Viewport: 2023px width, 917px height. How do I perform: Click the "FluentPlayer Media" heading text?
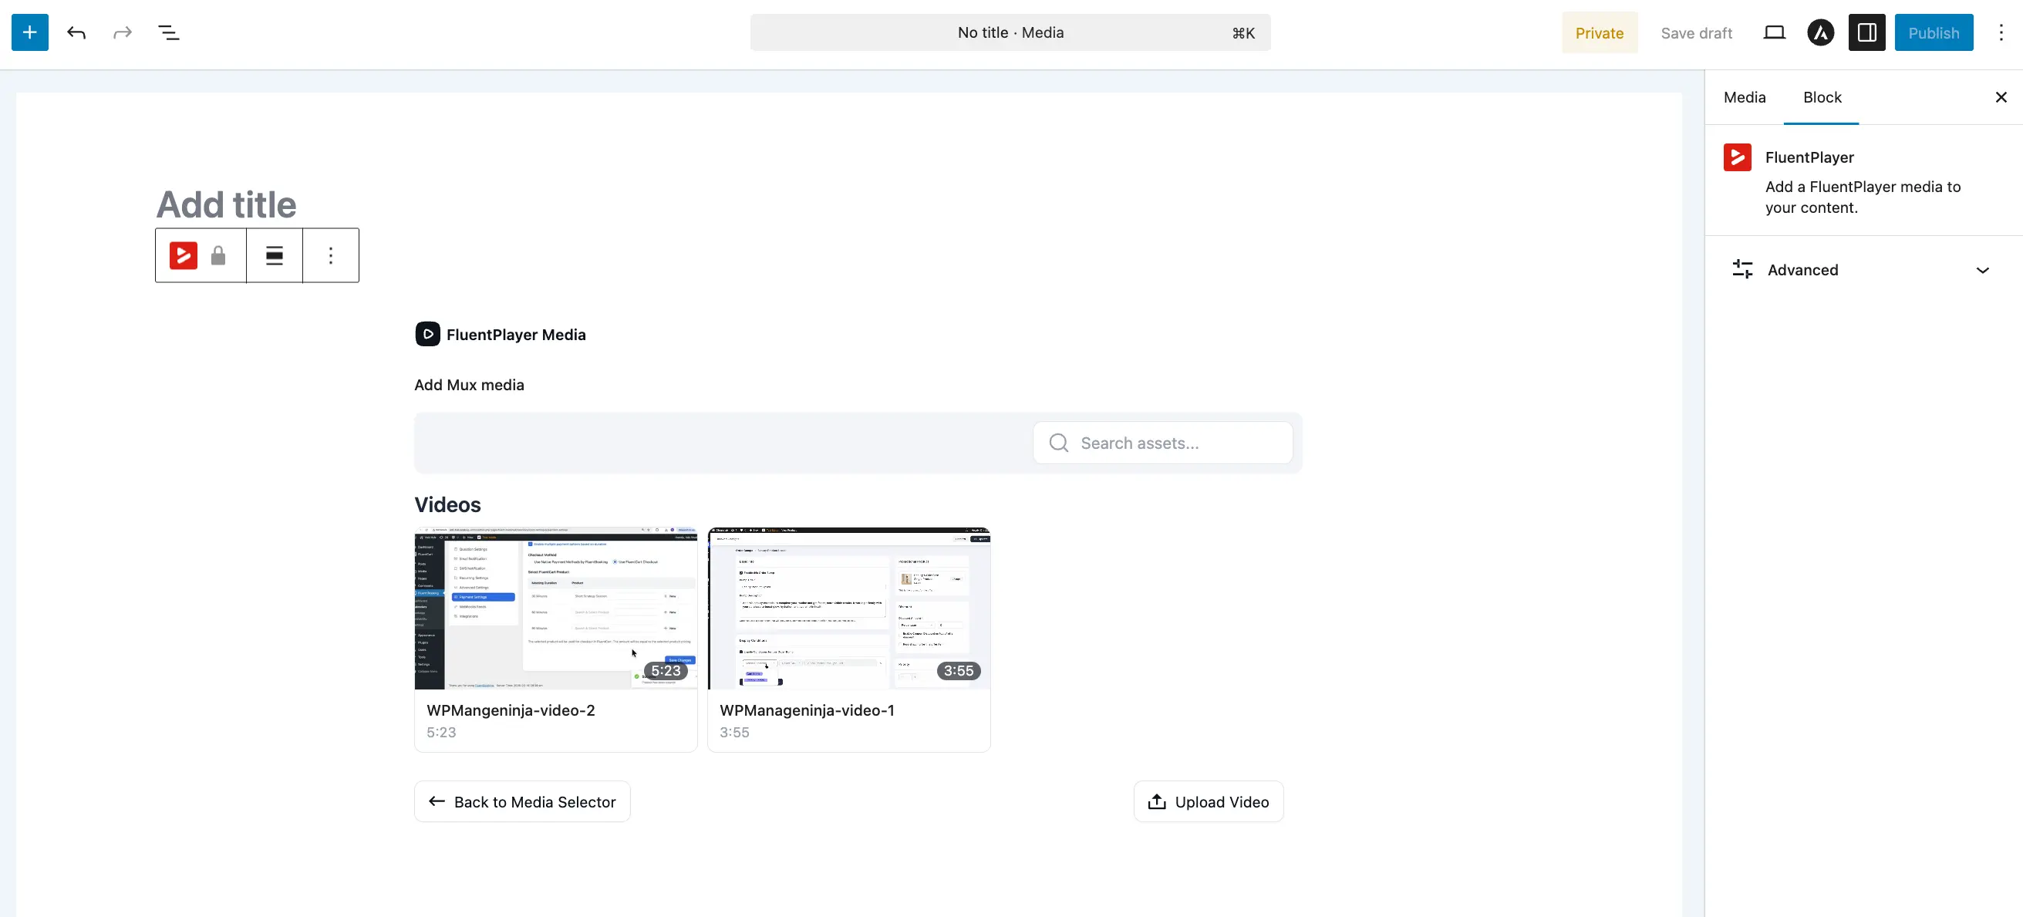(516, 335)
